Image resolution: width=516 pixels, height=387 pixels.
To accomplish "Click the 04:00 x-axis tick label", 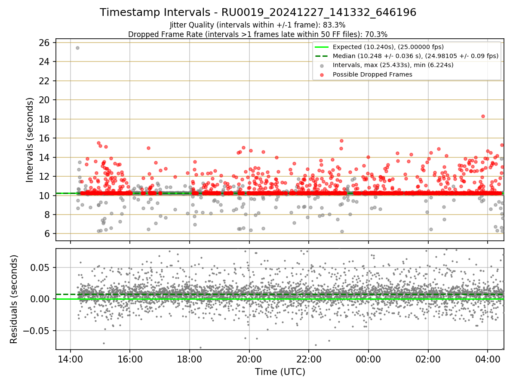I will pos(487,359).
